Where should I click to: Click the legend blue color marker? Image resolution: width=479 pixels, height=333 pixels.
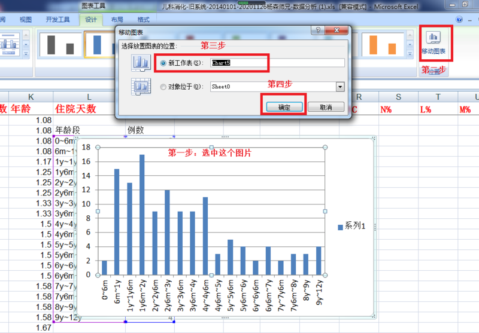click(340, 227)
